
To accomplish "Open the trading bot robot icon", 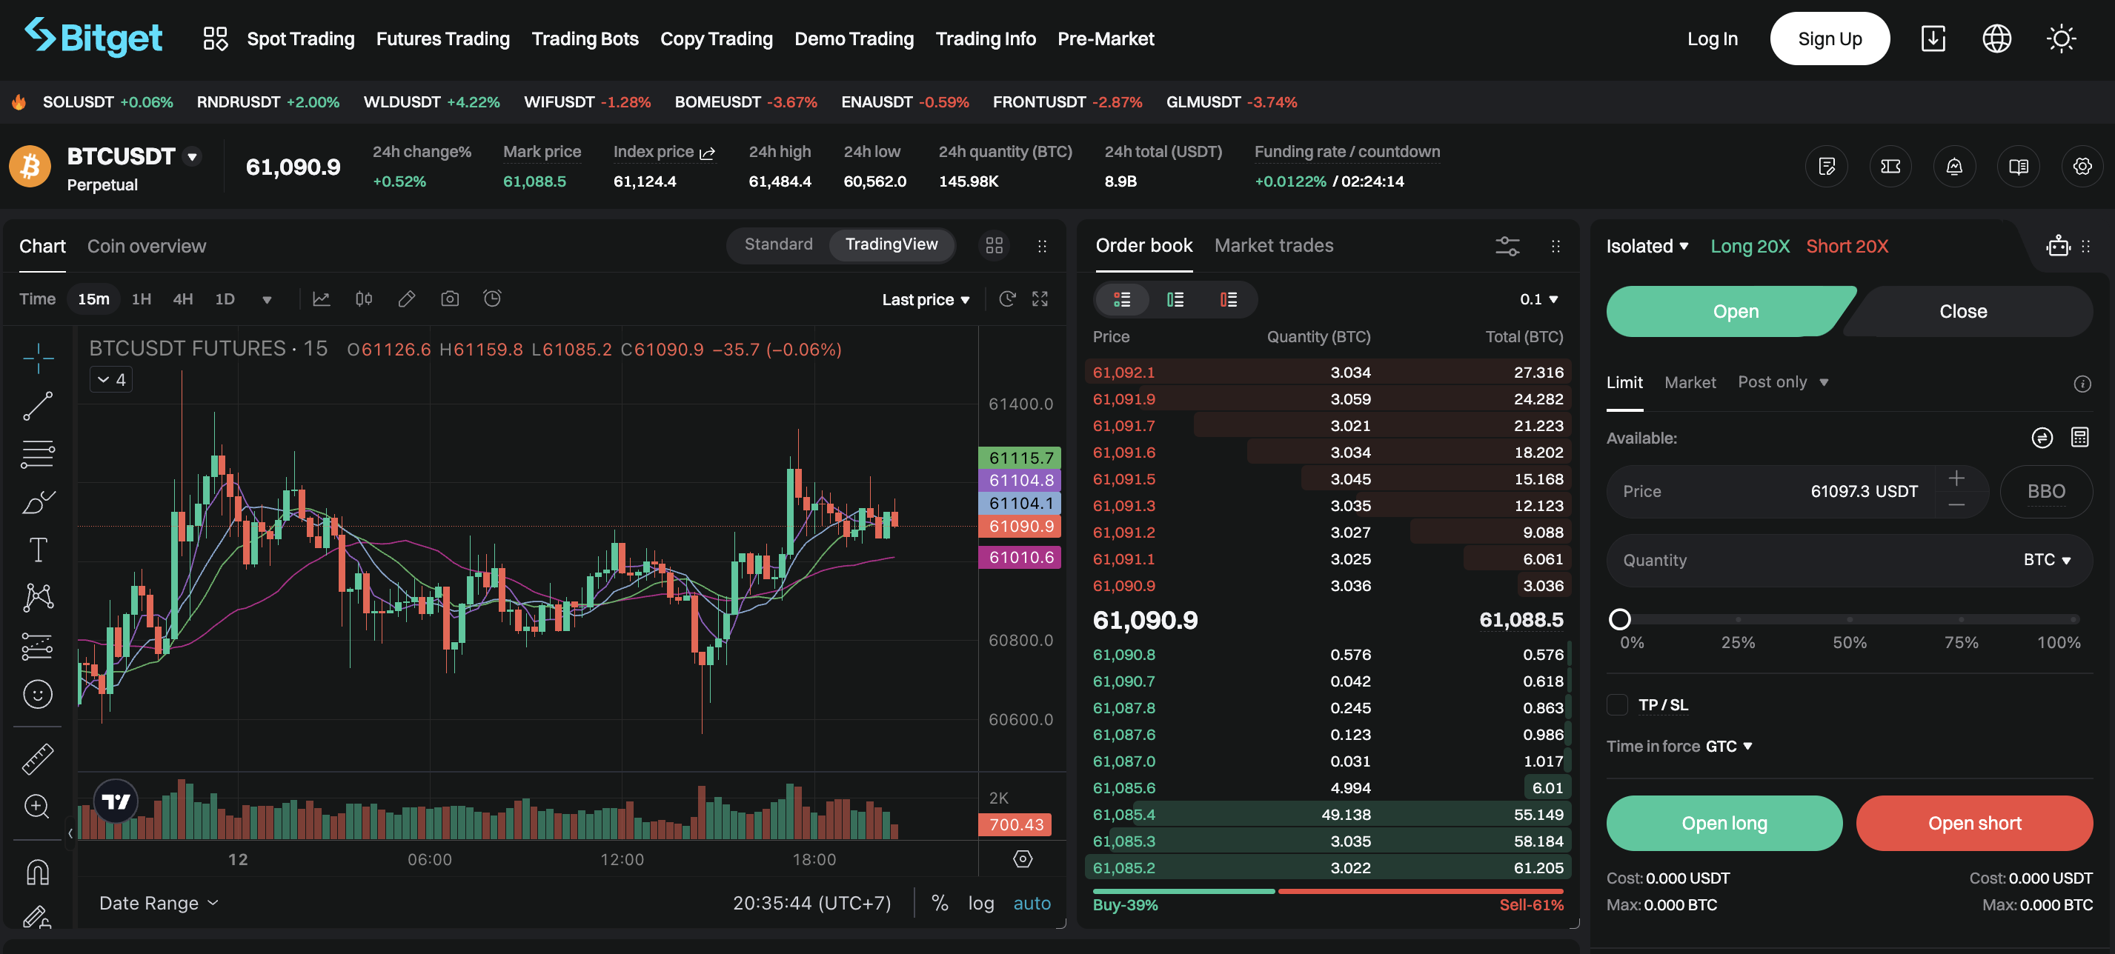I will (2059, 245).
